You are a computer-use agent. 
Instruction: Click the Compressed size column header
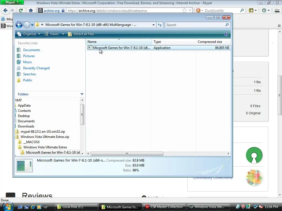tap(213, 42)
